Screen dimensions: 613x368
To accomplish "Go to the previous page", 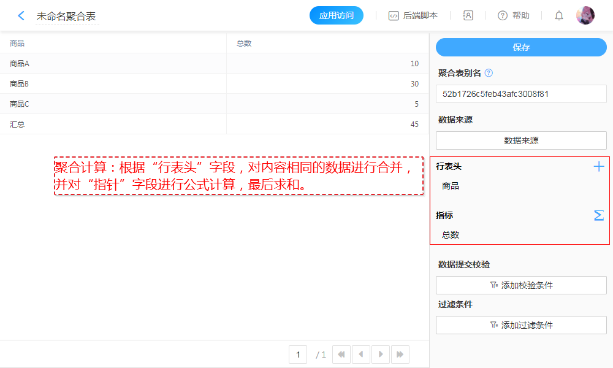I will (x=361, y=355).
